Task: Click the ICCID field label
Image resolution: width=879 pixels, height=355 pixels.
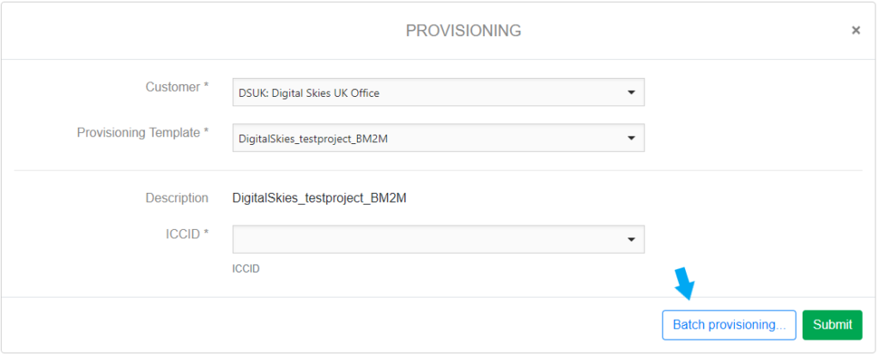Action: pos(183,233)
